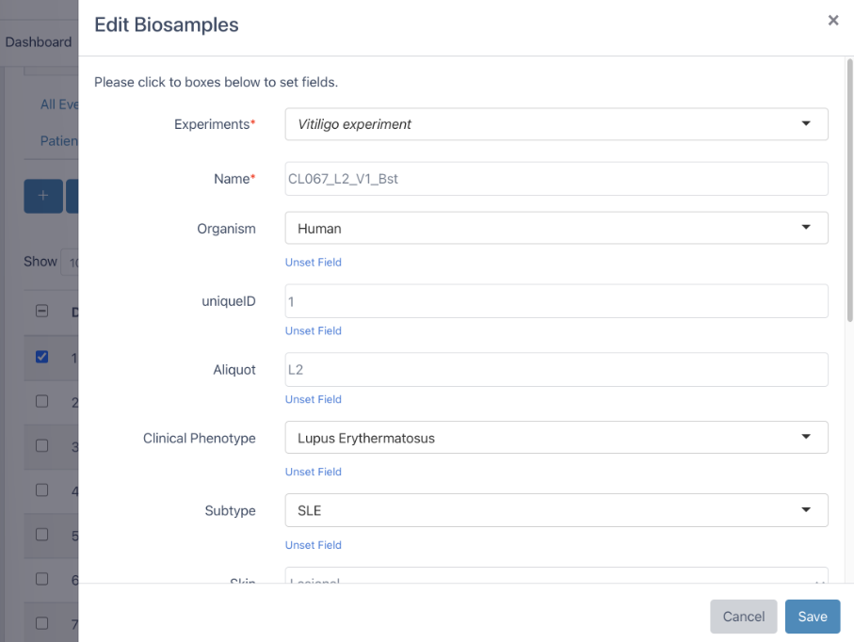Click the uniqueID input field

coord(556,301)
